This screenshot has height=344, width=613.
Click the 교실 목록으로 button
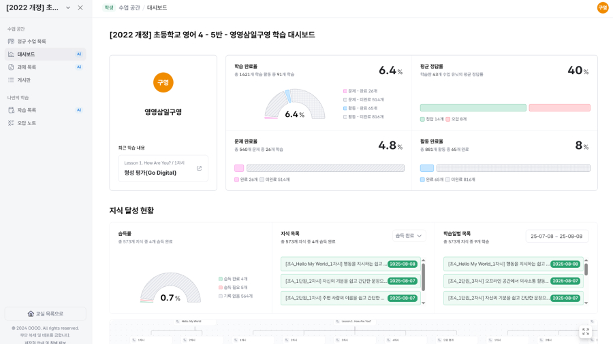pyautogui.click(x=45, y=313)
